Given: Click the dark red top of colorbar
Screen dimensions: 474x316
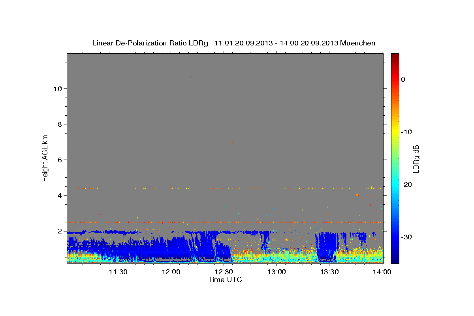Looking at the screenshot, I should (395, 56).
